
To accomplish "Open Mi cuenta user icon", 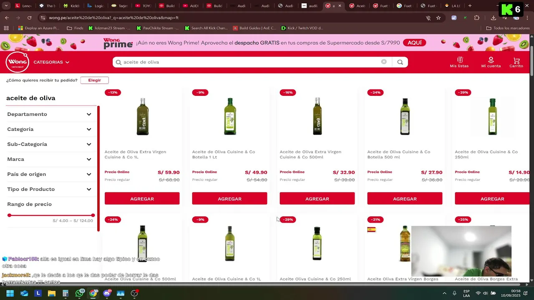I will click(x=491, y=60).
